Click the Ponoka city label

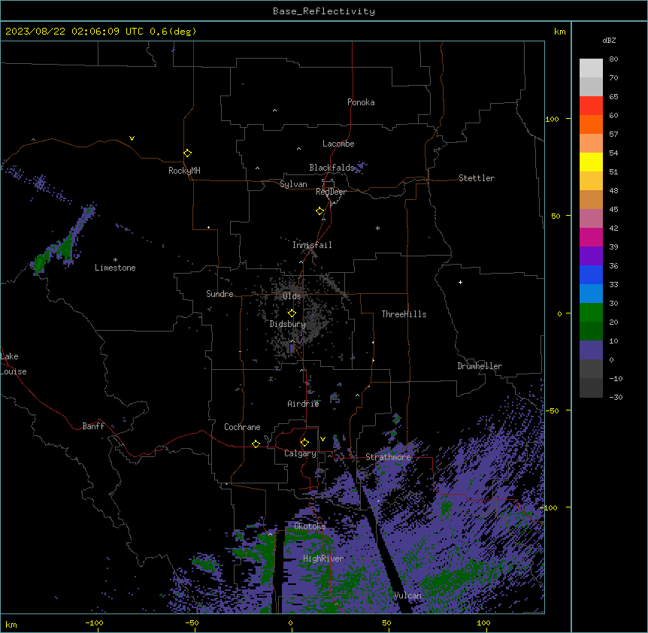point(361,102)
